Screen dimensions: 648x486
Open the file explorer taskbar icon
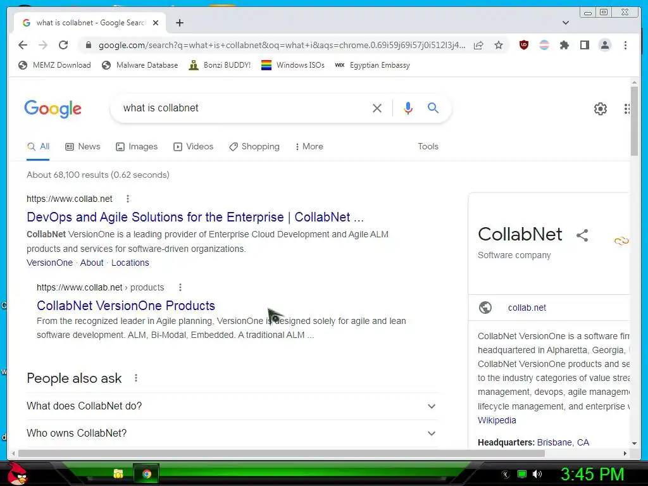coord(118,474)
